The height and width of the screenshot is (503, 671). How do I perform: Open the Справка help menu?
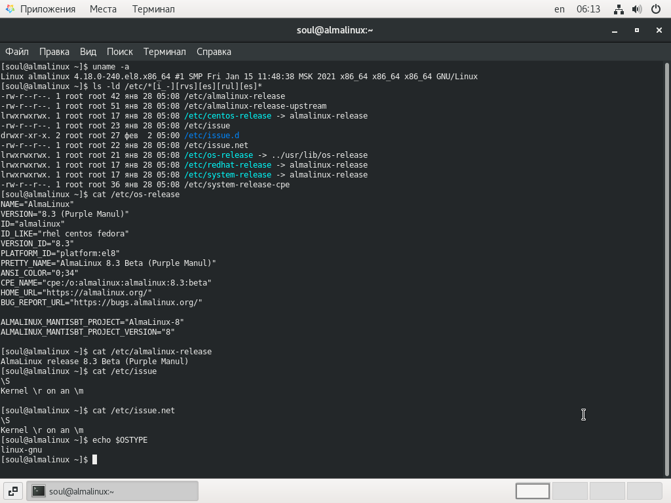[x=214, y=52]
